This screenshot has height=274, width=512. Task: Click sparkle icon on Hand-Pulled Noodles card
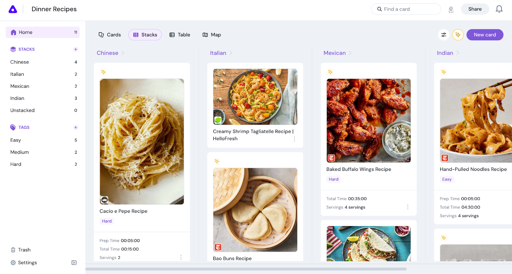coord(444,72)
